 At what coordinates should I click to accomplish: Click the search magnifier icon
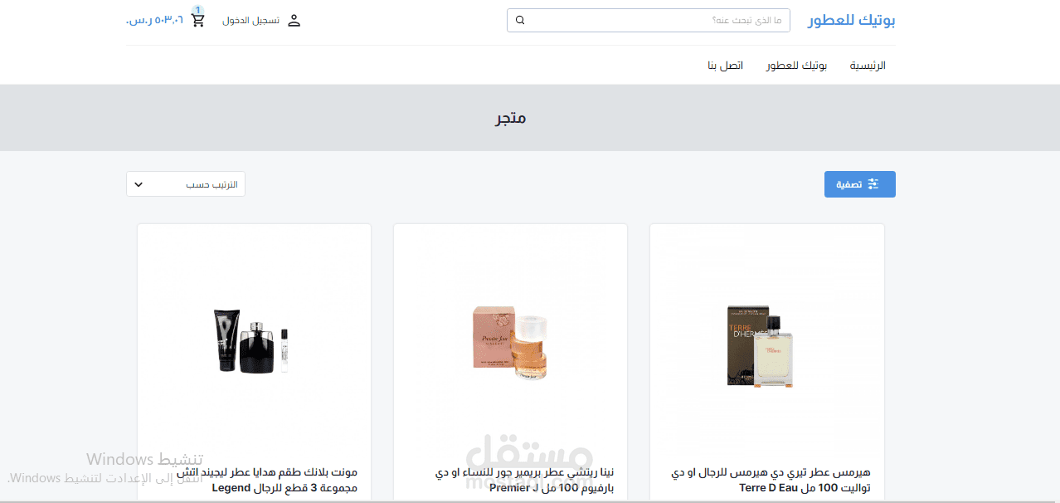click(520, 20)
